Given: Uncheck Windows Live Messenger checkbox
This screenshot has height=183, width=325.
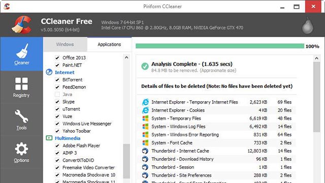Looking at the screenshot, I should pyautogui.click(x=57, y=124).
